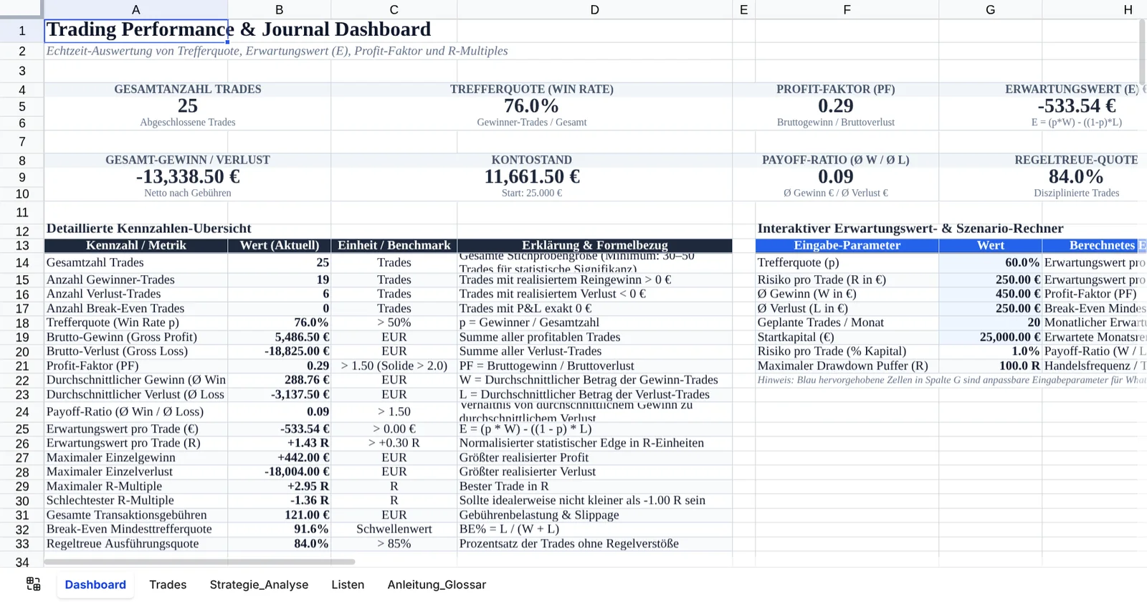Select column G header
Viewport: 1147px width, 602px height.
990,9
